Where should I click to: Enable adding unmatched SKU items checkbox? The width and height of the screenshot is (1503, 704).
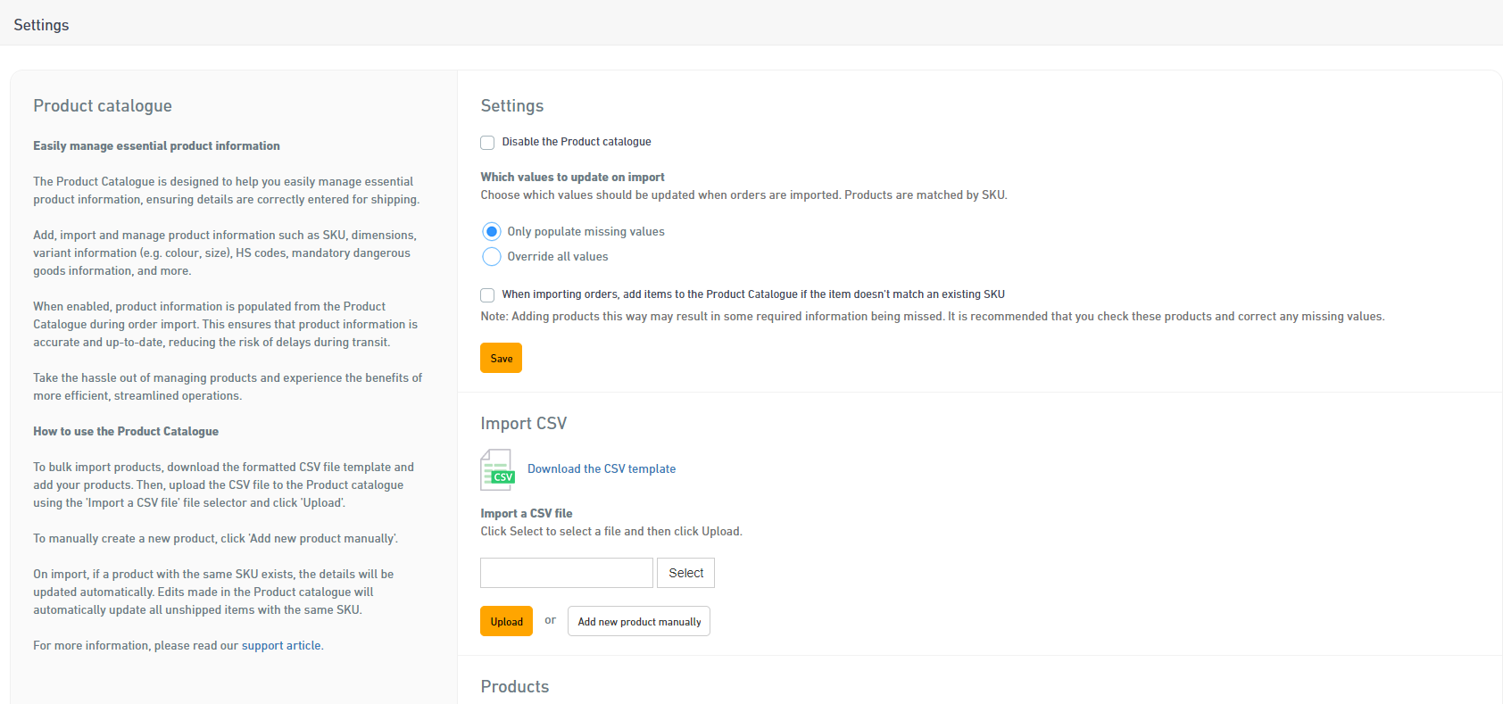(487, 295)
